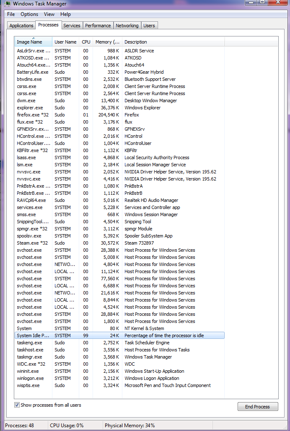
Task: Click the Processes: 48 status bar entry
Action: pyautogui.click(x=19, y=426)
